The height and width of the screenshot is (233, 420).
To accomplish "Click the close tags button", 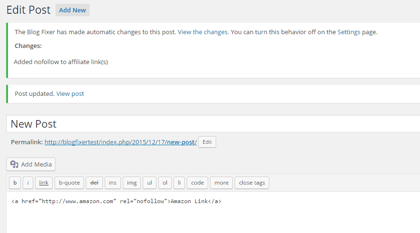I will click(x=252, y=183).
